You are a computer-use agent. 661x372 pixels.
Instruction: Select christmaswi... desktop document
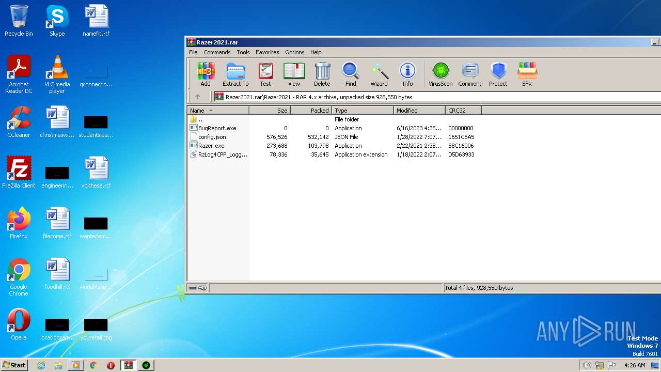[57, 122]
